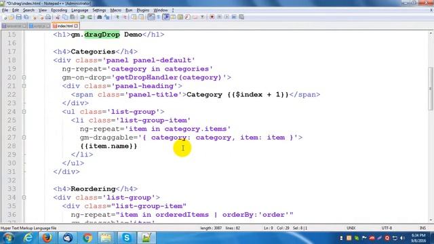Click 'getDropHandler(category)' on line 20
434x244 pixels.
click(169, 77)
